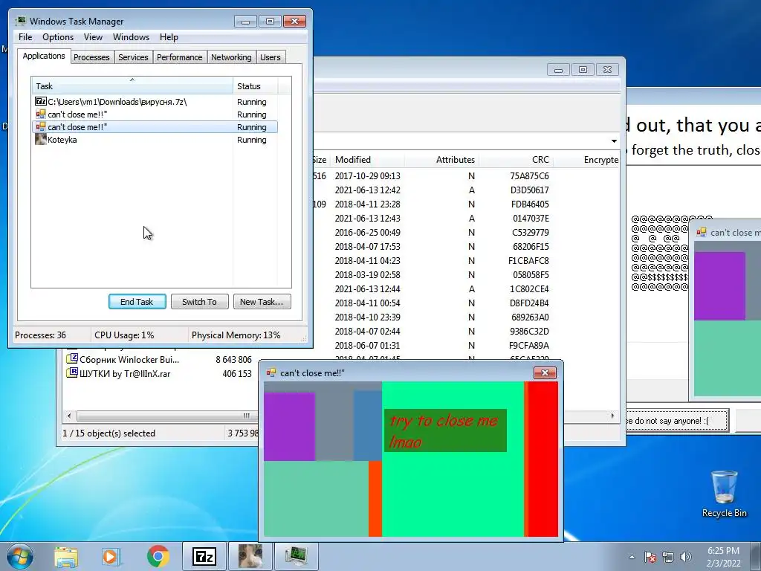Click Task Manager title bar icon

21,21
